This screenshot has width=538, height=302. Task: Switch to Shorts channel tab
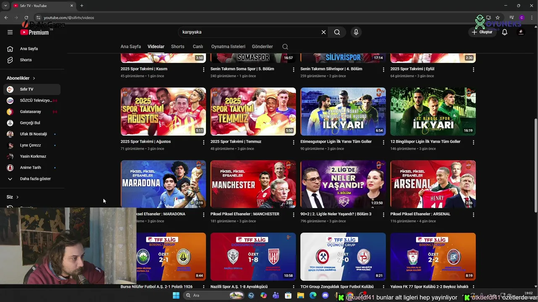point(178,47)
